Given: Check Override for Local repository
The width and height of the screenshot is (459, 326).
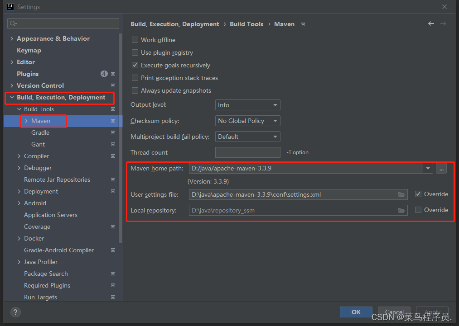Looking at the screenshot, I should (x=418, y=210).
